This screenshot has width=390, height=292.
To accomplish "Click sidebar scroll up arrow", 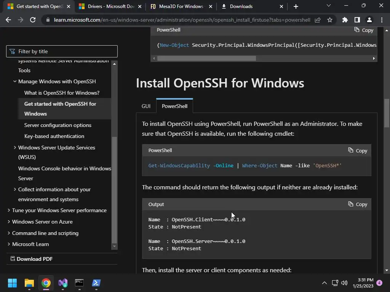I will tap(114, 64).
